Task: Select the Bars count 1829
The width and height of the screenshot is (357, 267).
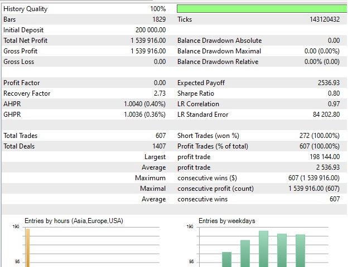Action: 158,19
